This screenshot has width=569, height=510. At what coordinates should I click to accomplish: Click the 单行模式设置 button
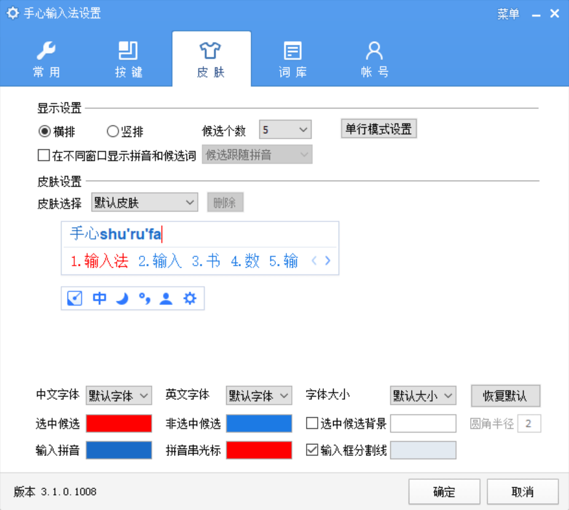click(379, 129)
